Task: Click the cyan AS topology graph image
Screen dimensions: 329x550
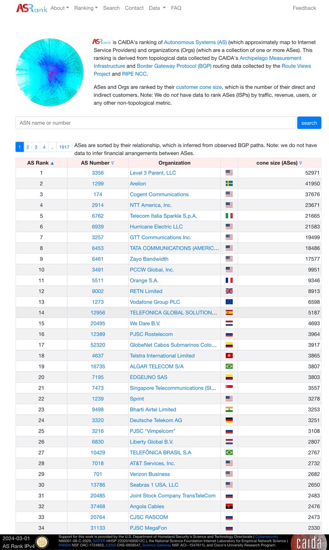Action: [50, 72]
